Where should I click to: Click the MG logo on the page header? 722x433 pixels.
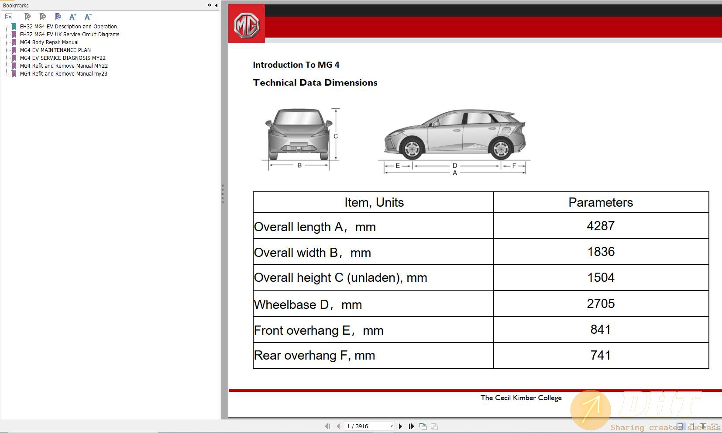pos(247,24)
